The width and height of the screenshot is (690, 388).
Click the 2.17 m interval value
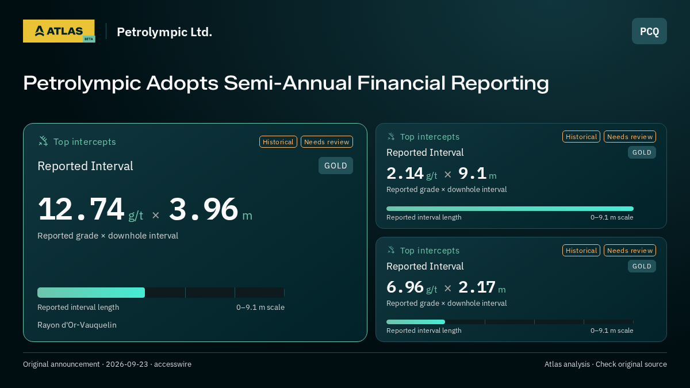pos(482,287)
